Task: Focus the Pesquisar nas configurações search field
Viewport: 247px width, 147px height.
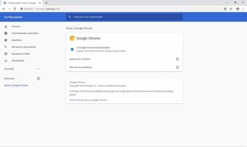Action: tap(124, 17)
